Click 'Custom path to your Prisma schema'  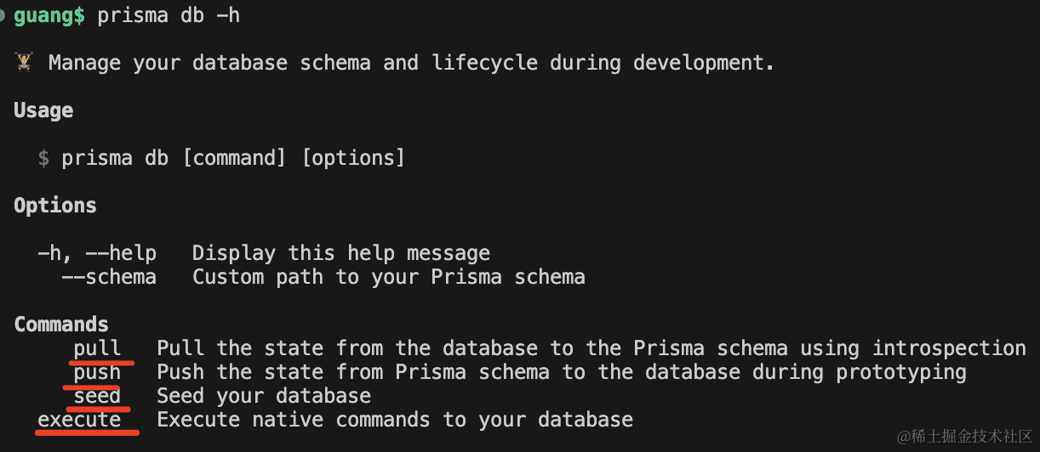388,277
